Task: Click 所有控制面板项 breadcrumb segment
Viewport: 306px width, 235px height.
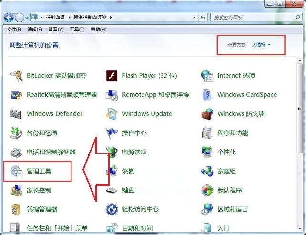Action: pyautogui.click(x=90, y=17)
